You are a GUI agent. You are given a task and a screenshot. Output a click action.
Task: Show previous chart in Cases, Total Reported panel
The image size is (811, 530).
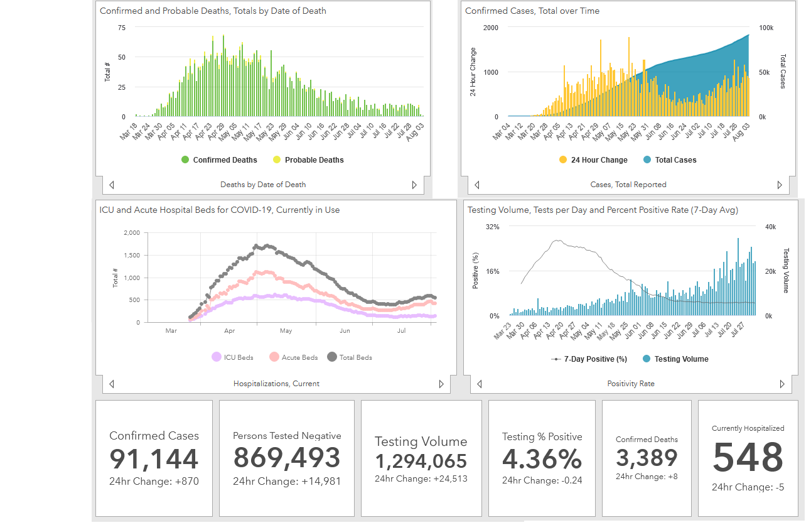tap(477, 185)
